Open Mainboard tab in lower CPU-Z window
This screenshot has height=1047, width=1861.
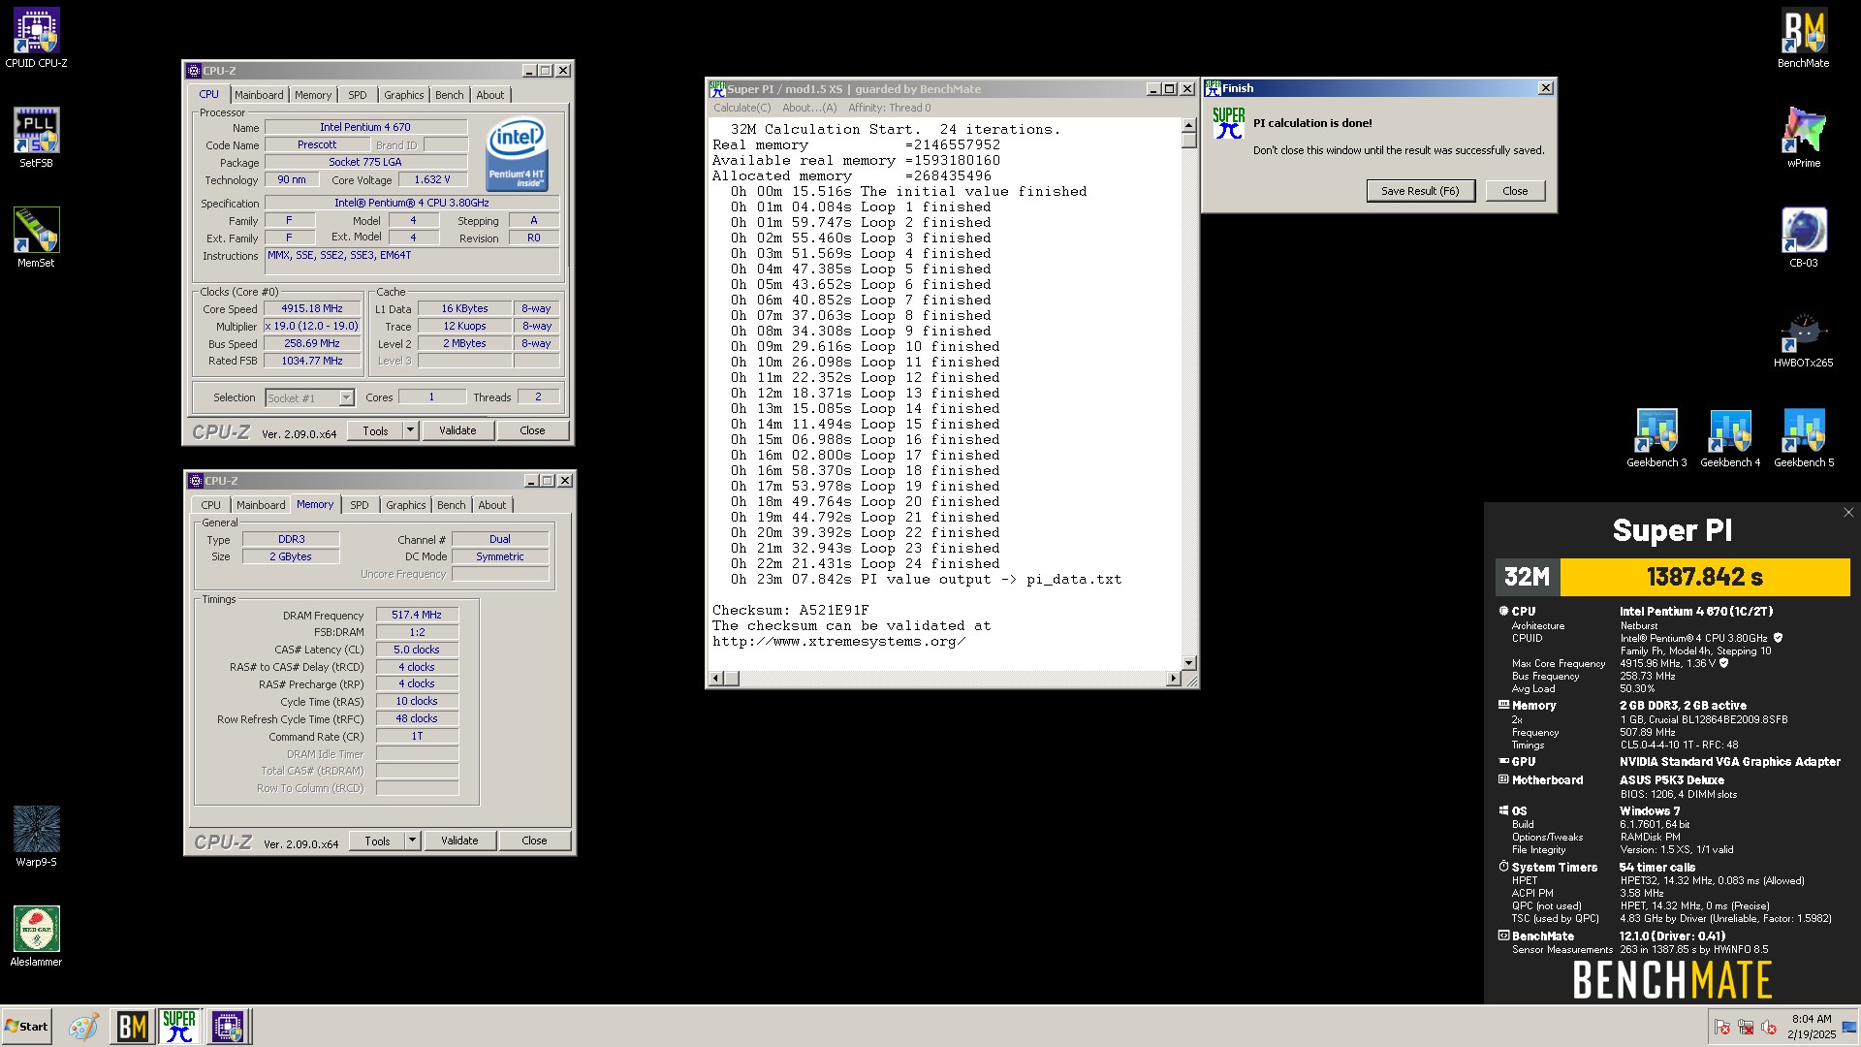point(261,505)
